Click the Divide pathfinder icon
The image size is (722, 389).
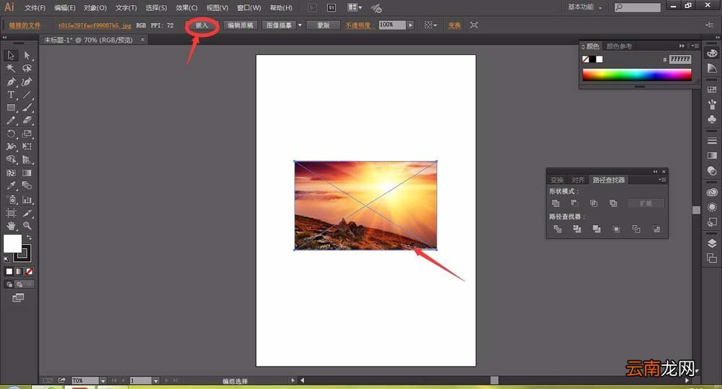coord(557,229)
